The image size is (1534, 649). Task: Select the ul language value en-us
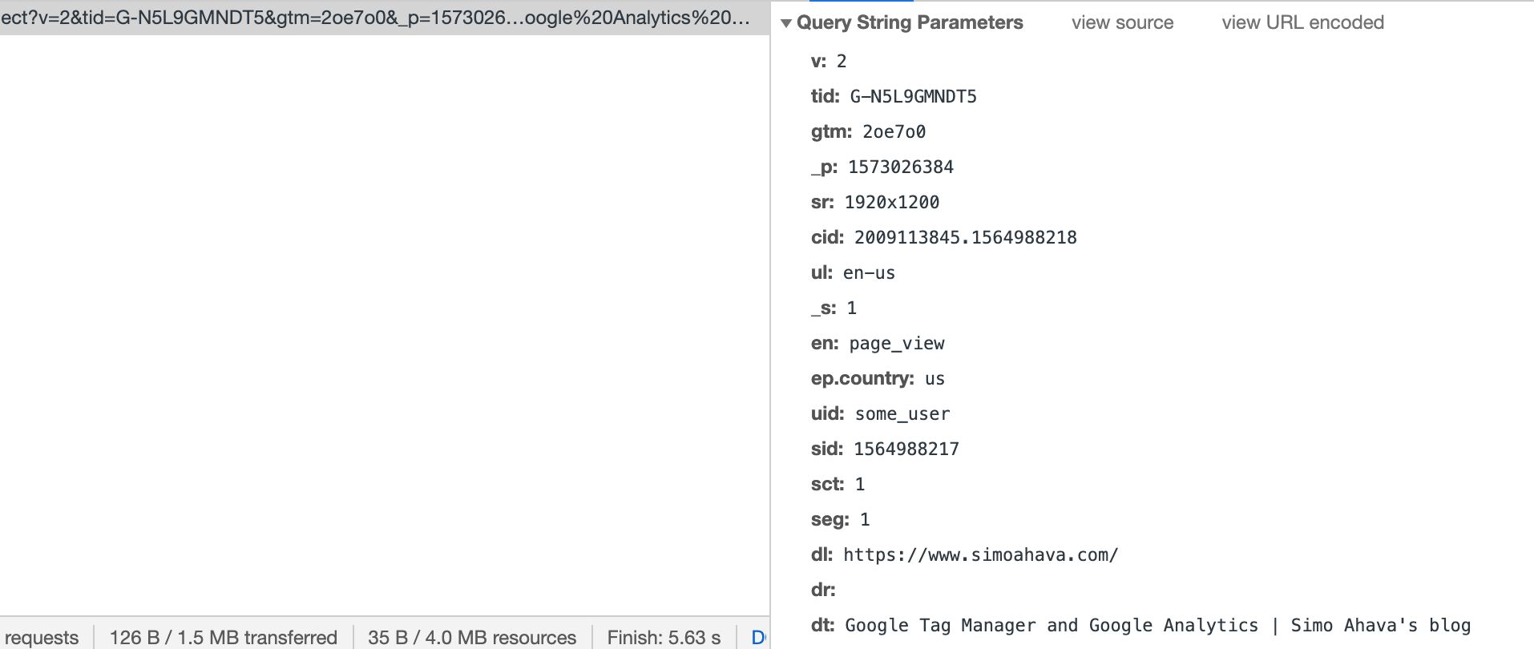tap(869, 273)
